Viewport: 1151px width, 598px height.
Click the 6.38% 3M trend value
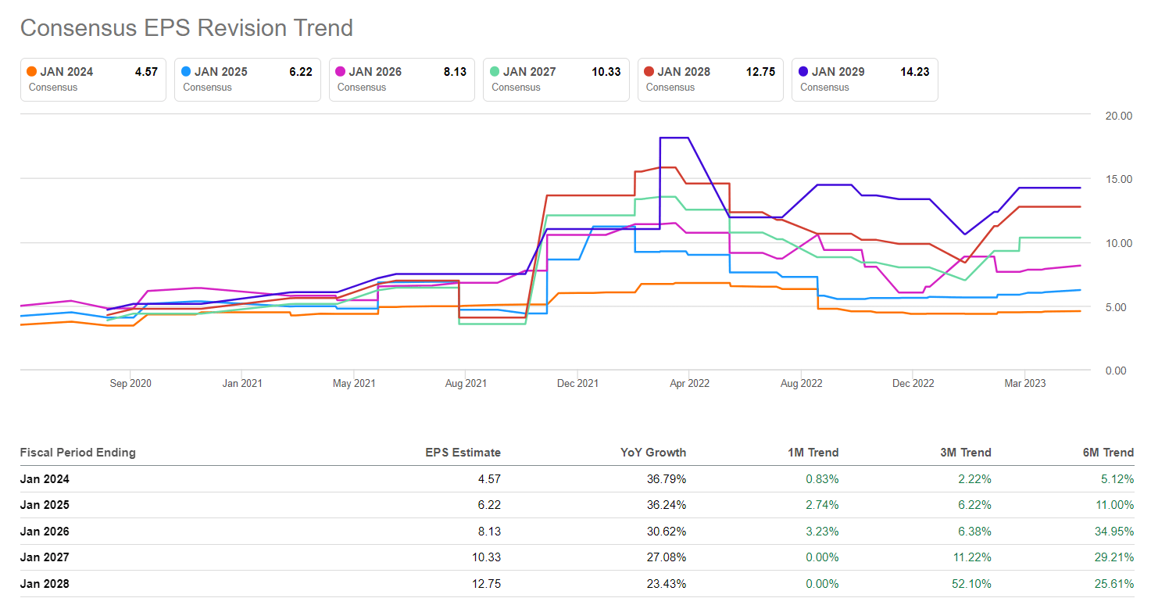tap(975, 532)
